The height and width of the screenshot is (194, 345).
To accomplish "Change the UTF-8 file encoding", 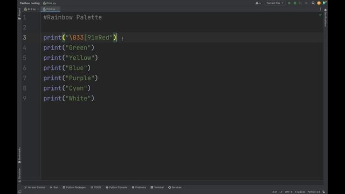I will click(288, 192).
